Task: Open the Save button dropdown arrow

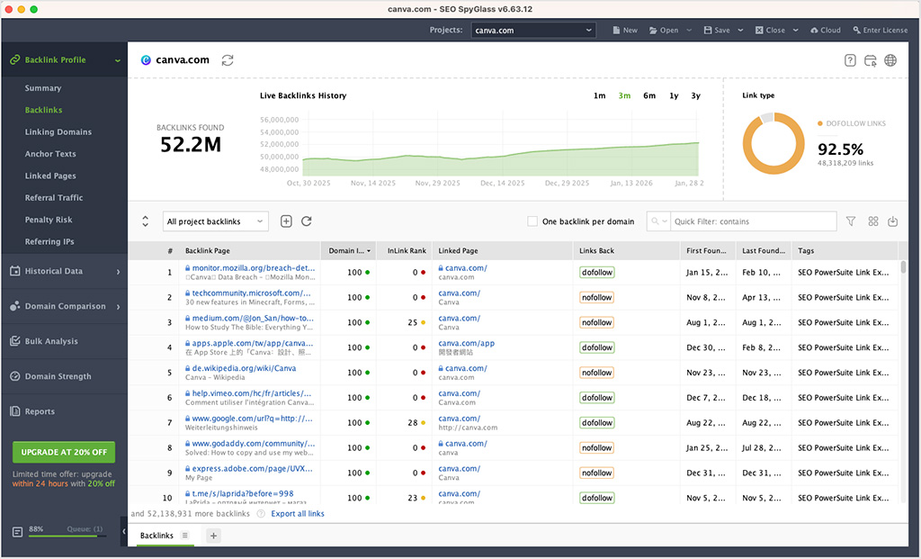Action: pos(740,30)
